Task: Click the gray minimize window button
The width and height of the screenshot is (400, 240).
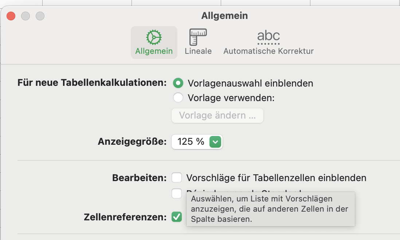Action: click(x=25, y=16)
